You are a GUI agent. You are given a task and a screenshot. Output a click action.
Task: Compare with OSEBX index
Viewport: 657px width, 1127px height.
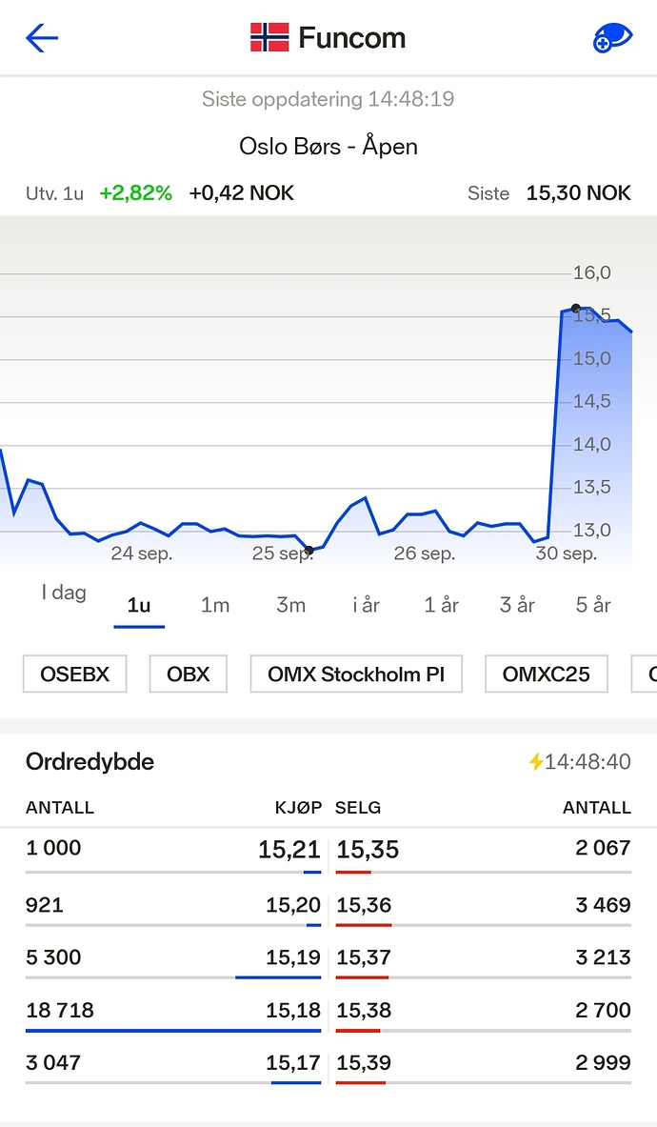(x=74, y=674)
